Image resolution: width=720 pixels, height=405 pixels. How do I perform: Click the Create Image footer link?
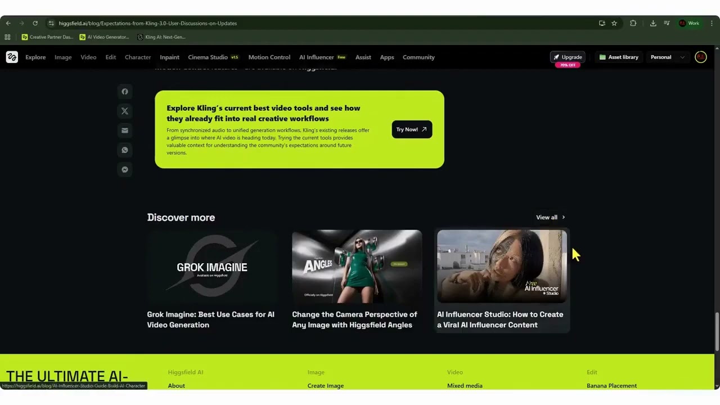pyautogui.click(x=326, y=386)
